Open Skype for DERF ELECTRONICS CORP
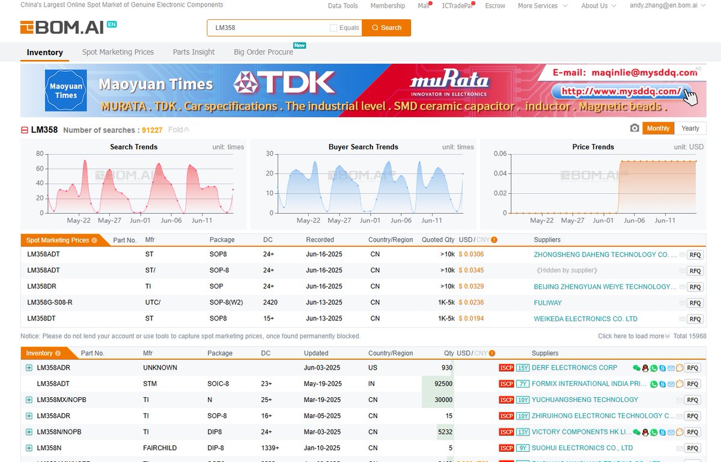Viewport: 721px width, 462px height. (663, 368)
